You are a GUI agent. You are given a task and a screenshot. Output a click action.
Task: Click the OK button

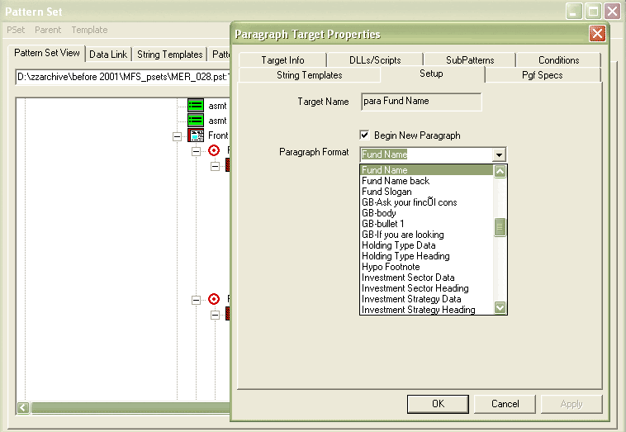coord(438,404)
